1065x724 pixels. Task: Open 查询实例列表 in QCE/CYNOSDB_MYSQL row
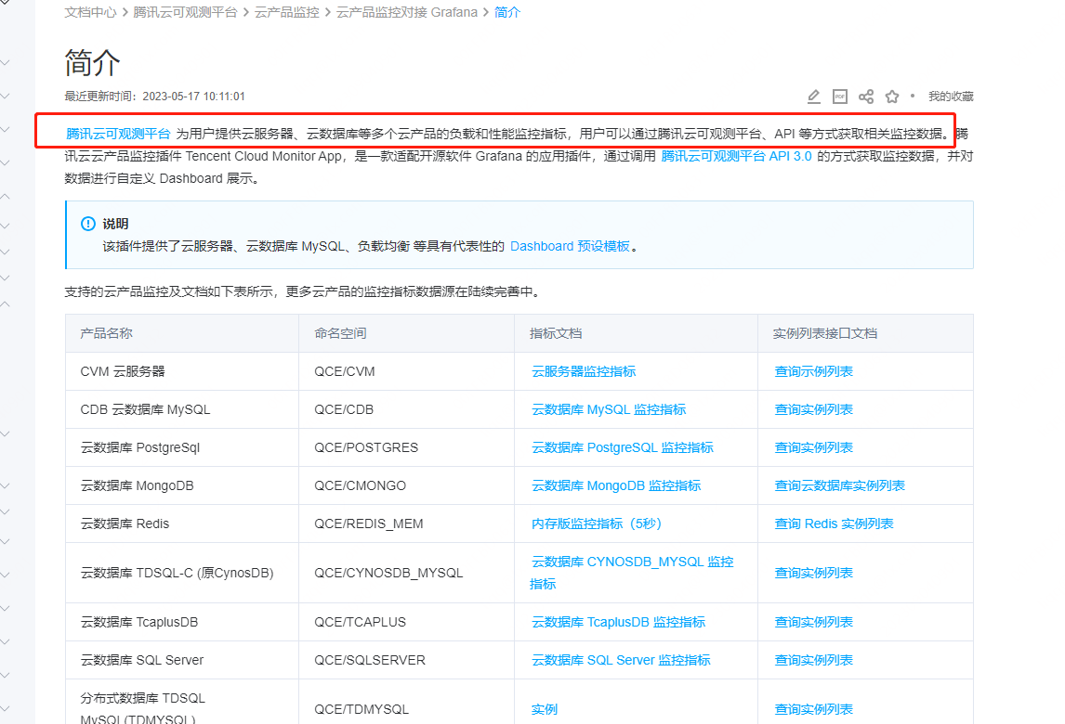pyautogui.click(x=814, y=574)
